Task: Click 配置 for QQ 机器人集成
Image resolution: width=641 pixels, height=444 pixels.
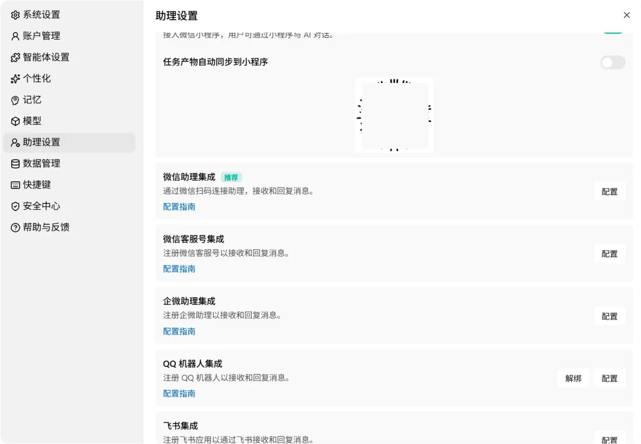Action: pos(610,378)
